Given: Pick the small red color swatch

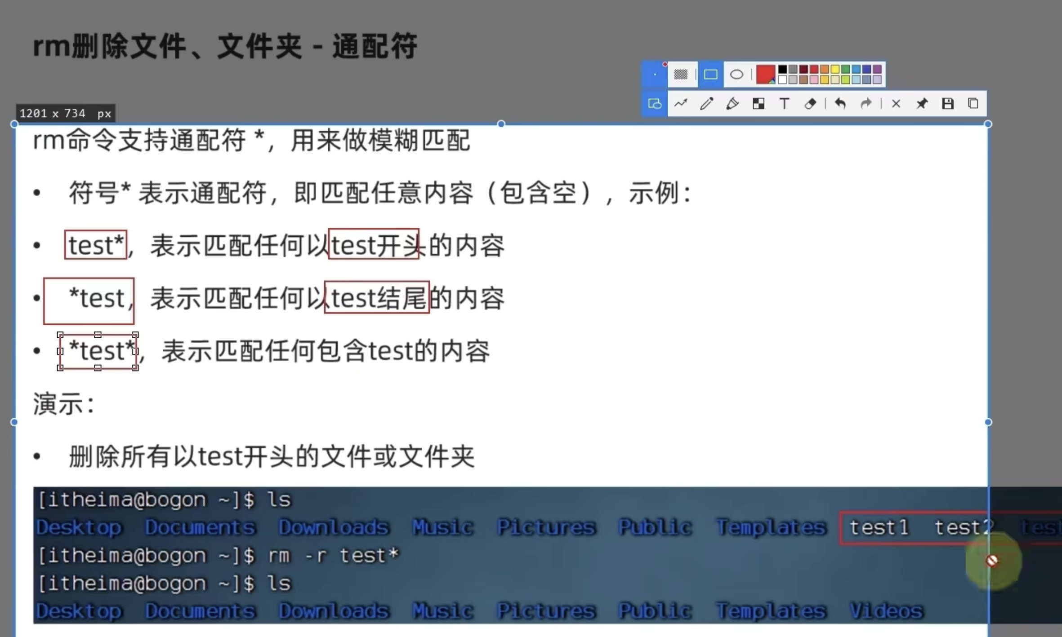Looking at the screenshot, I should click(814, 69).
